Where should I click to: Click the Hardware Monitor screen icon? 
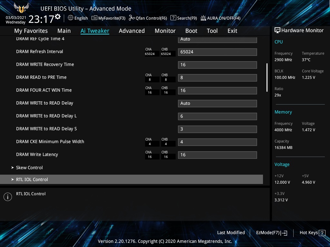(277, 31)
